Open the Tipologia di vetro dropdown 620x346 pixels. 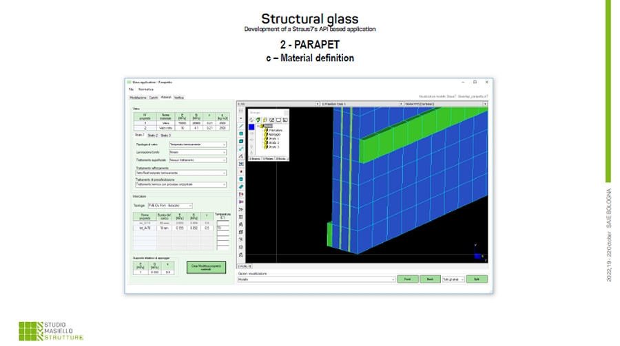pos(197,144)
